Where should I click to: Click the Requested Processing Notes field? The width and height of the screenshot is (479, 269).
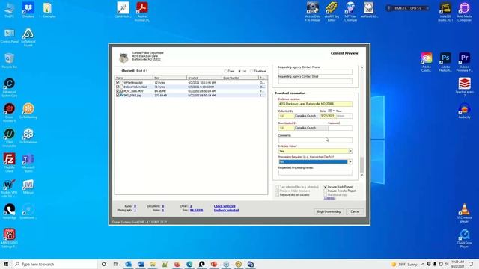[315, 173]
